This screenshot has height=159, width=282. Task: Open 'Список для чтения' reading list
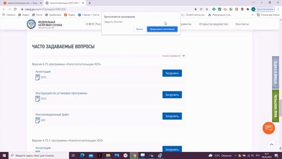[x=268, y=15]
